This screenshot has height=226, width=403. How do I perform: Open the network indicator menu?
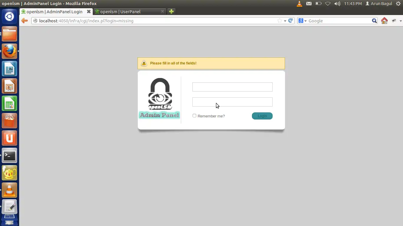[x=327, y=4]
